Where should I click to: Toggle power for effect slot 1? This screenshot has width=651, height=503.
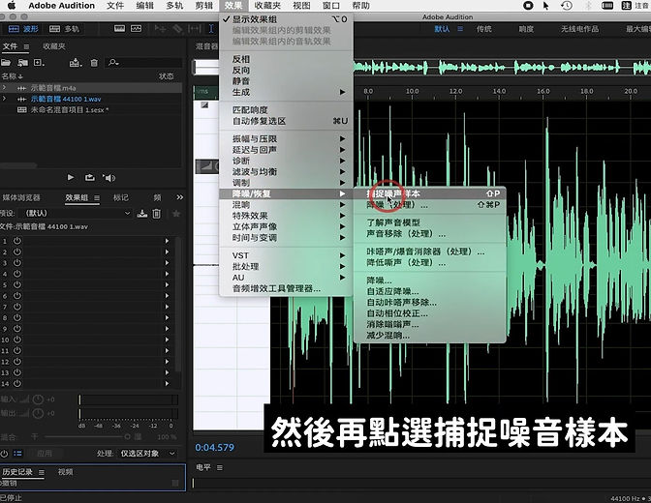(17, 241)
